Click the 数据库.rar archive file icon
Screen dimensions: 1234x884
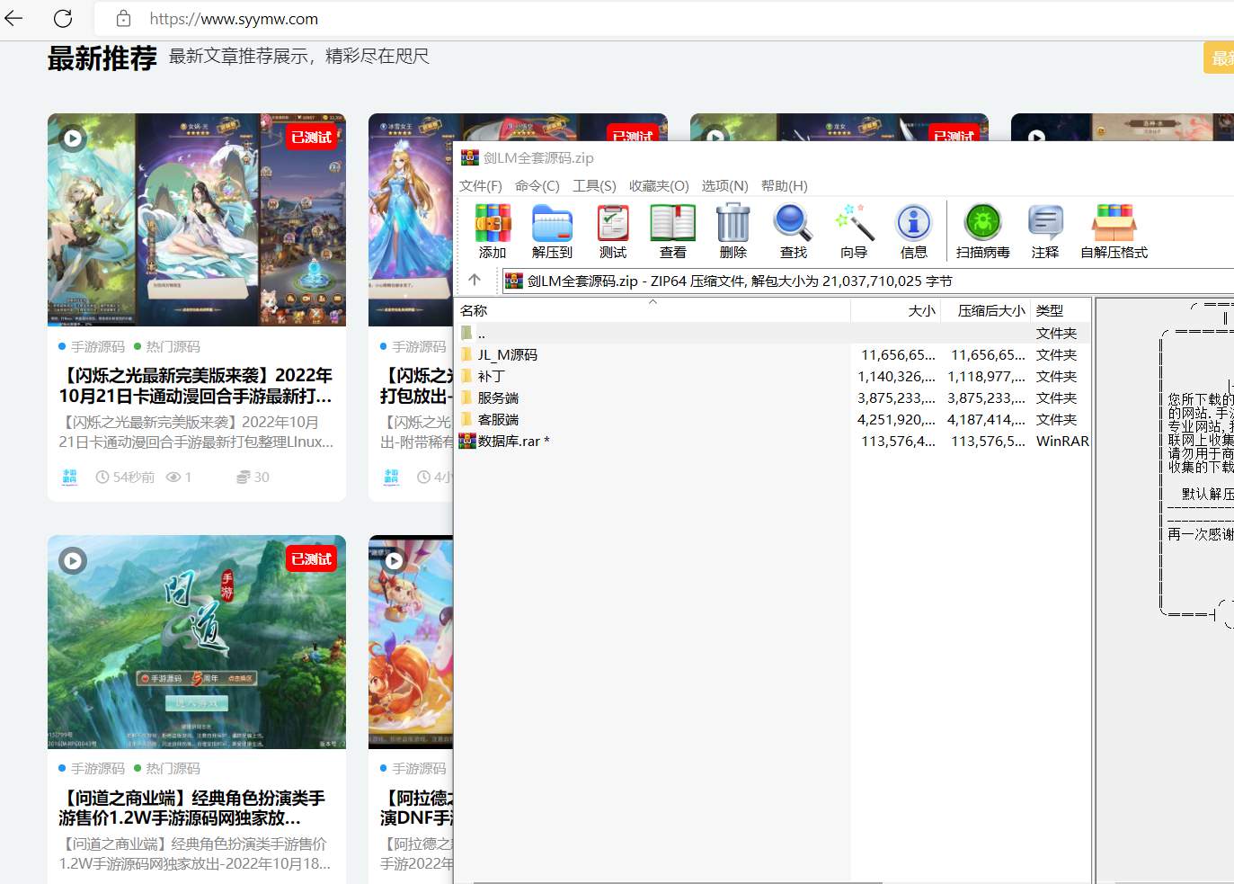467,441
